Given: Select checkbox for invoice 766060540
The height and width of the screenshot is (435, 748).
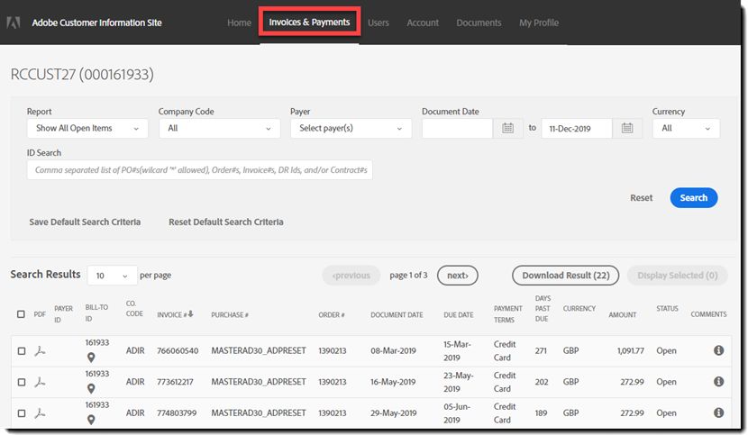Looking at the screenshot, I should click(x=22, y=351).
